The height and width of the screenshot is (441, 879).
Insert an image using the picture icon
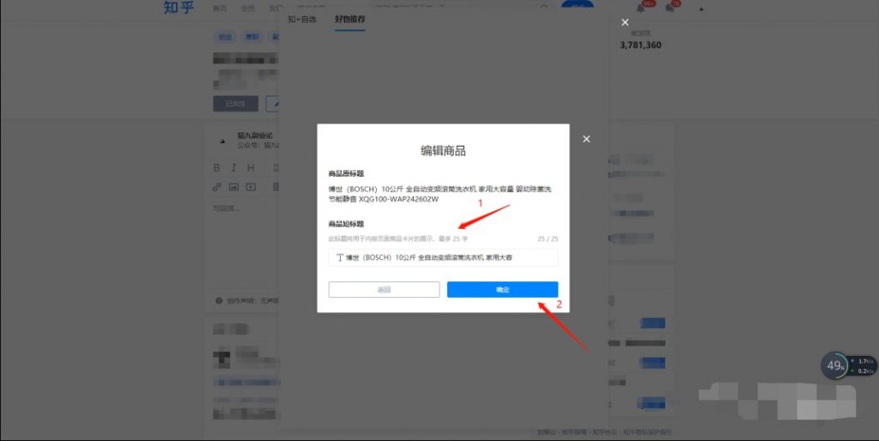tap(233, 187)
